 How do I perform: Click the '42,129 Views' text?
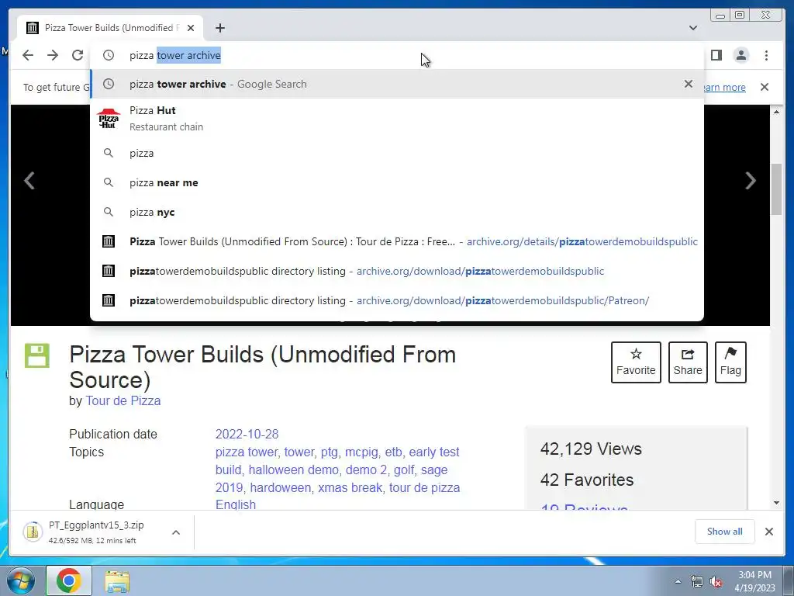click(591, 449)
